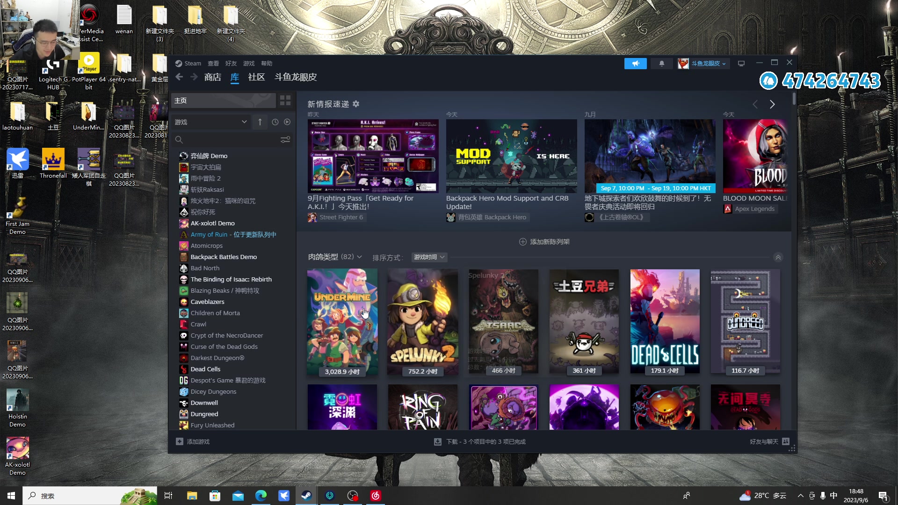The image size is (898, 505).
Task: Open Steam notifications bell
Action: [x=661, y=64]
